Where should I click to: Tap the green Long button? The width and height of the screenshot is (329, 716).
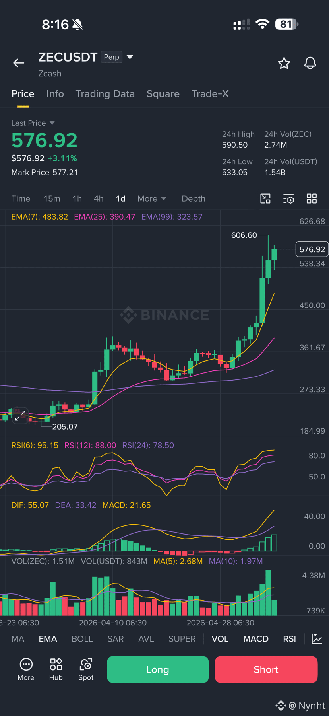tap(158, 669)
